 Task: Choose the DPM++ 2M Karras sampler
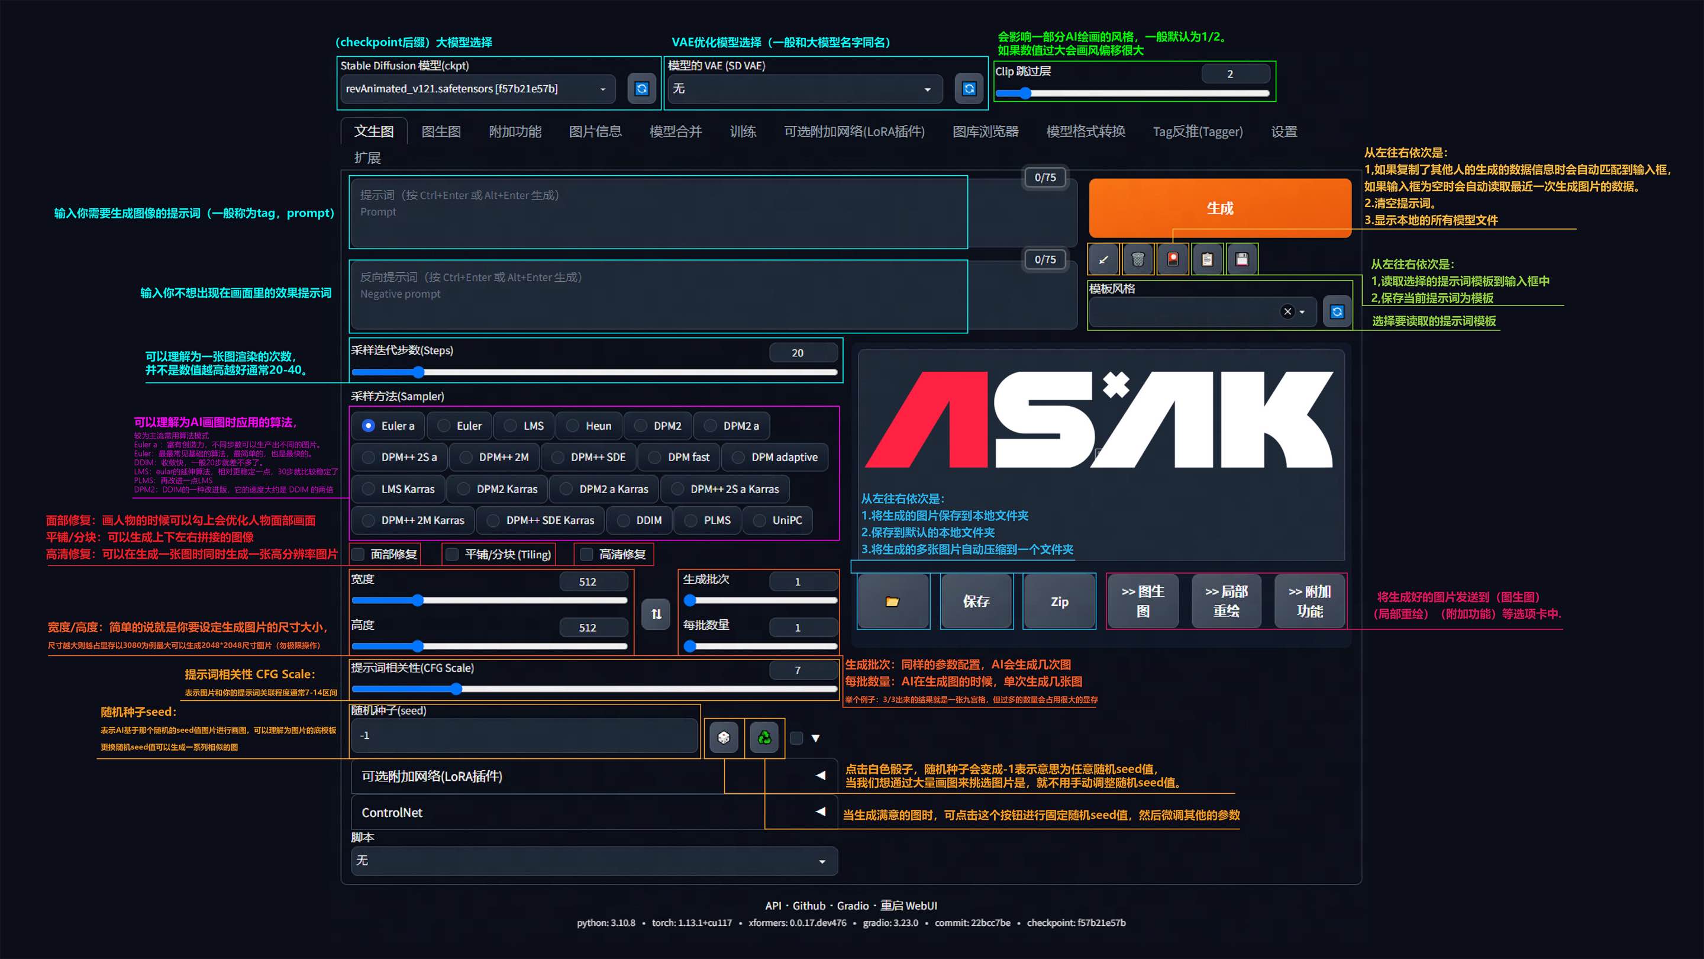tap(414, 520)
